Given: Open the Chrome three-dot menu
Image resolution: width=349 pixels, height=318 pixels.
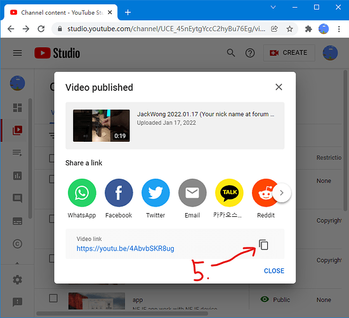Looking at the screenshot, I should (339, 29).
